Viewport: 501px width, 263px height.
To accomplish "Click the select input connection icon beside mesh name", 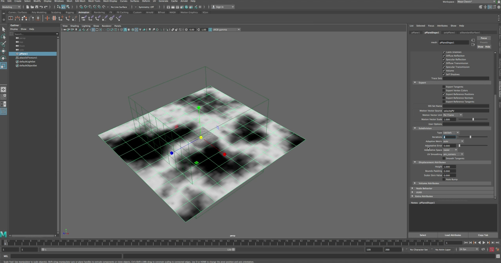I will pyautogui.click(x=473, y=40).
